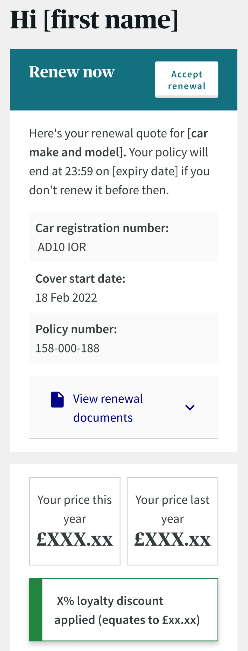This screenshot has height=651, width=248.
Task: Click the loyalty discount applied banner
Action: click(127, 610)
